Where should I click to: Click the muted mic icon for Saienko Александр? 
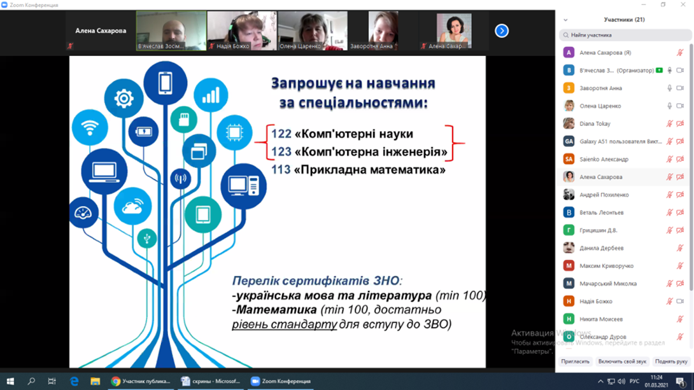coord(669,160)
